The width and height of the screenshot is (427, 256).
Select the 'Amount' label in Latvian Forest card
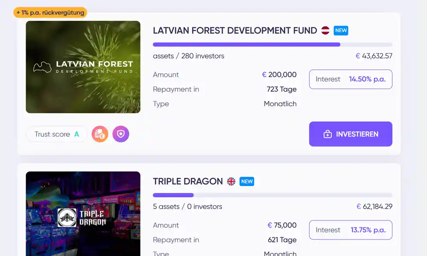[166, 75]
